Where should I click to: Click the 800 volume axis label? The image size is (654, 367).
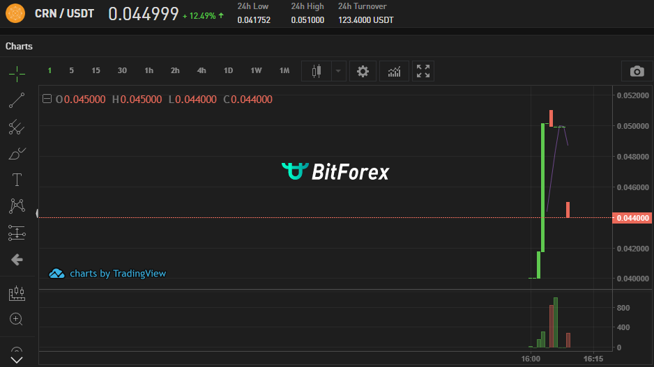623,308
